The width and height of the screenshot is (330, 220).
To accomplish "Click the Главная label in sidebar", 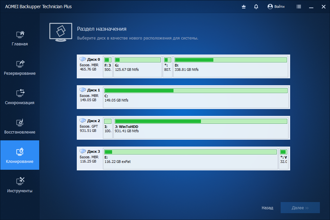I will (x=20, y=44).
